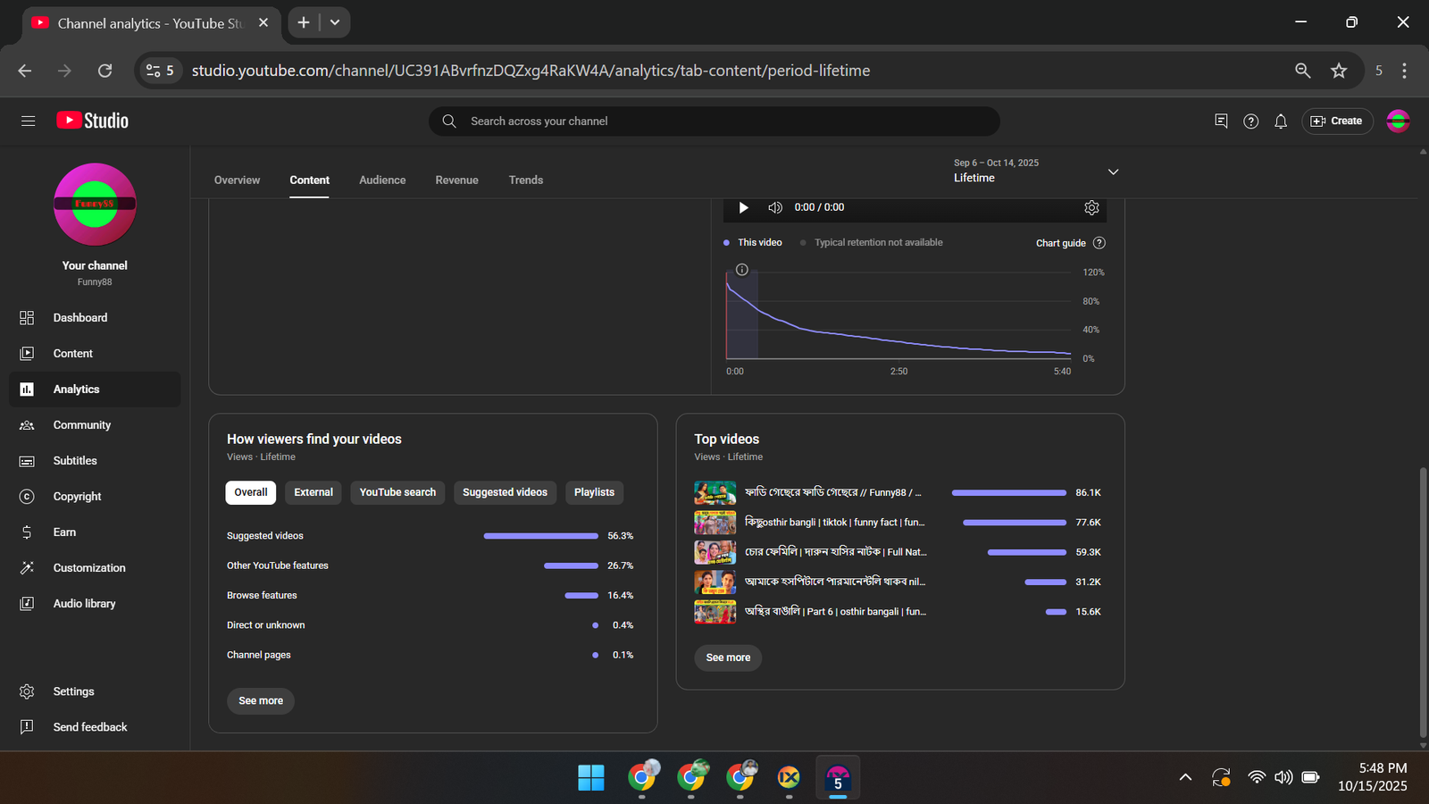The width and height of the screenshot is (1429, 804).
Task: Open the Customization wand icon
Action: [27, 568]
